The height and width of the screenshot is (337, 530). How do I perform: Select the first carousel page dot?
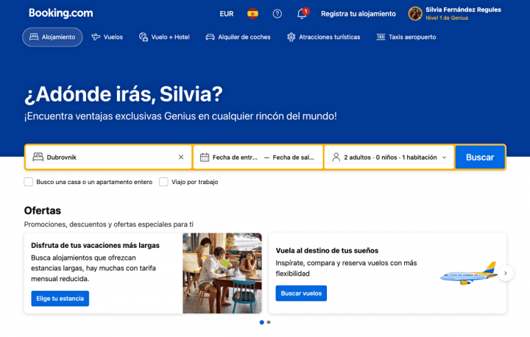pyautogui.click(x=261, y=322)
